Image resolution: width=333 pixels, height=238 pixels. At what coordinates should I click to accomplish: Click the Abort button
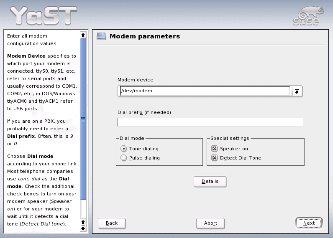(210, 223)
